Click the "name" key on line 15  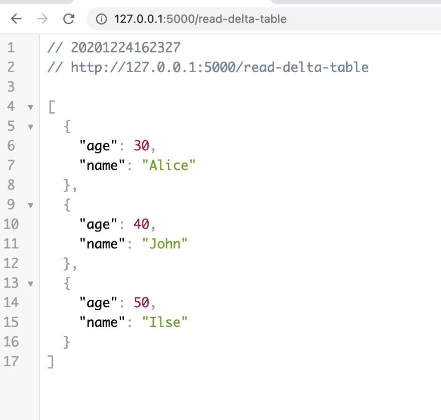point(102,322)
